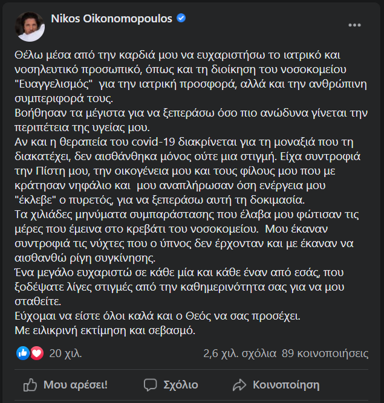This screenshot has width=384, height=403.
Task: Click the blue Like reaction icon
Action: [24, 353]
